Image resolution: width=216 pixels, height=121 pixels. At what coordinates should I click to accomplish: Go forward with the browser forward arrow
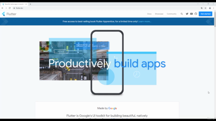(x=6, y=8)
